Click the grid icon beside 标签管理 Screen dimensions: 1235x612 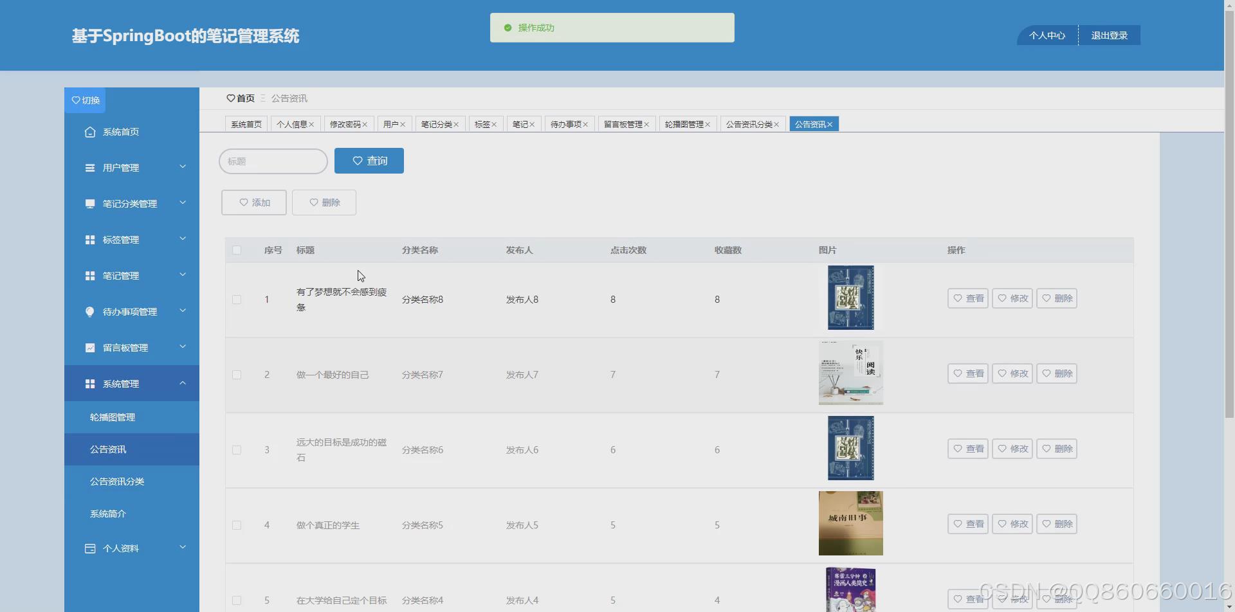click(90, 240)
